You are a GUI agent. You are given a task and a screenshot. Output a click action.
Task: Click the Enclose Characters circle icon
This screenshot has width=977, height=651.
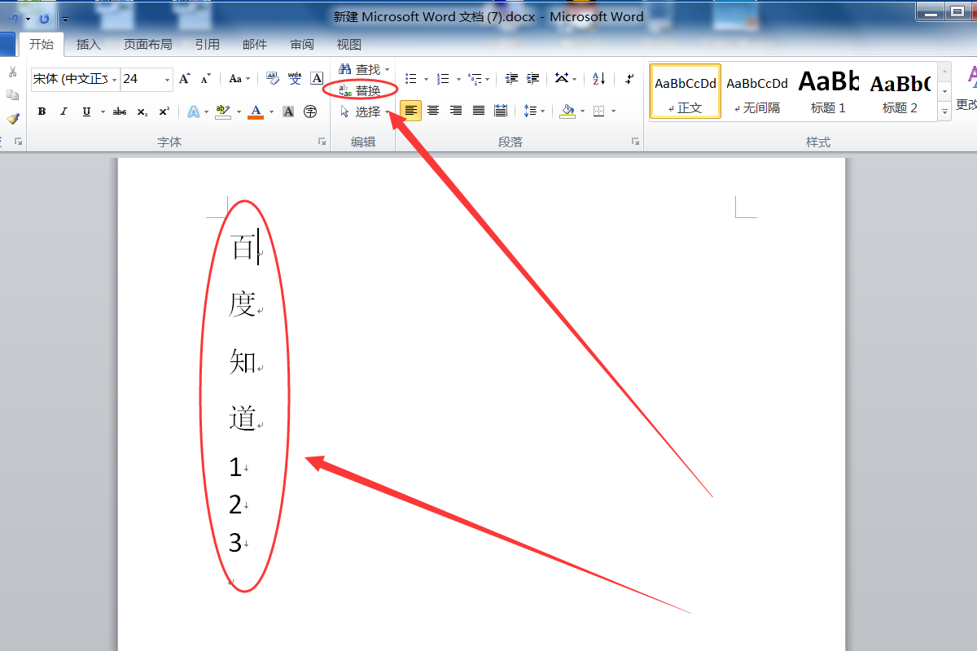click(x=310, y=111)
